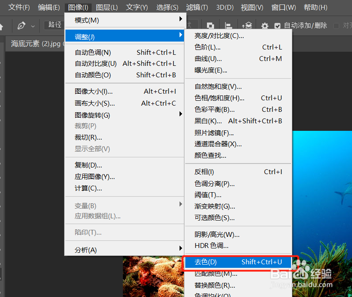This screenshot has height=297, width=352.
Task: Click the path operations icon
Action: click(x=210, y=26)
